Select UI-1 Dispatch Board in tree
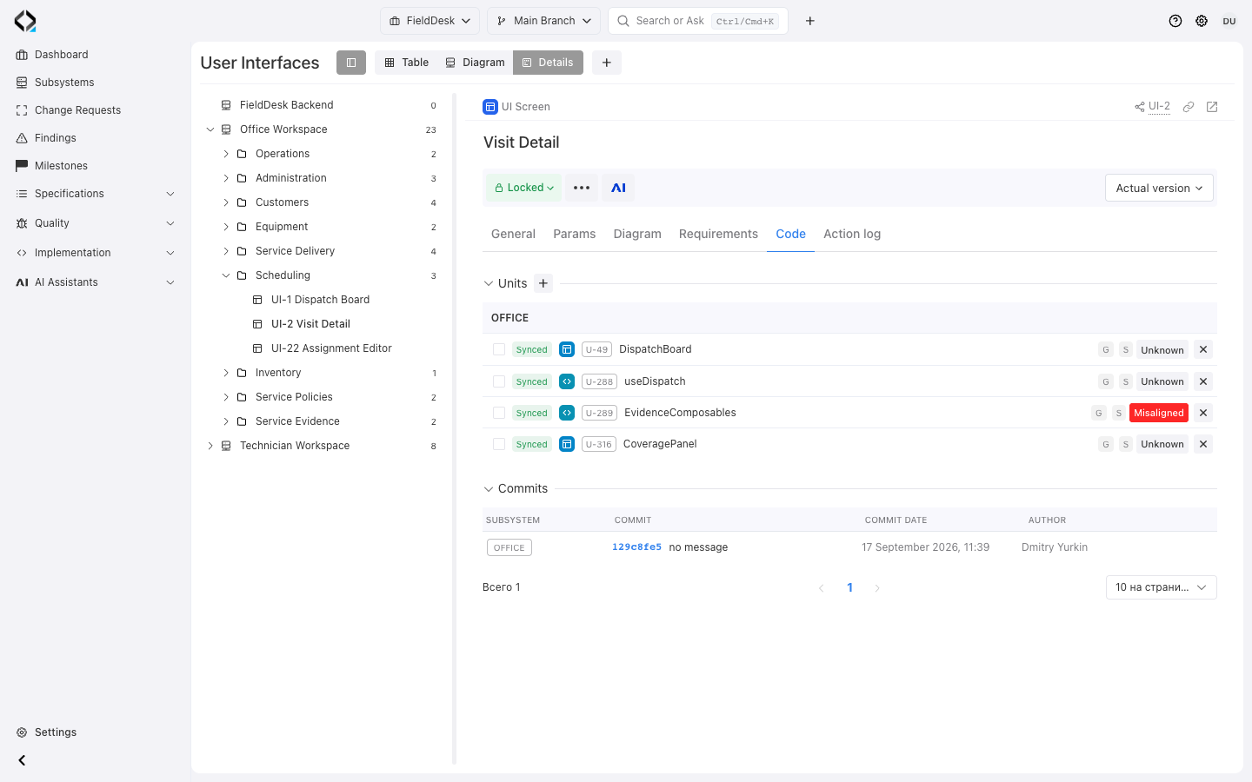Image resolution: width=1252 pixels, height=782 pixels. click(x=320, y=300)
